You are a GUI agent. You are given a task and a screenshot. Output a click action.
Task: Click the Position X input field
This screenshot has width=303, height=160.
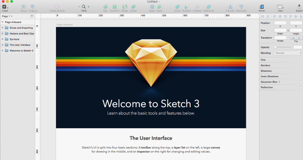280,23
